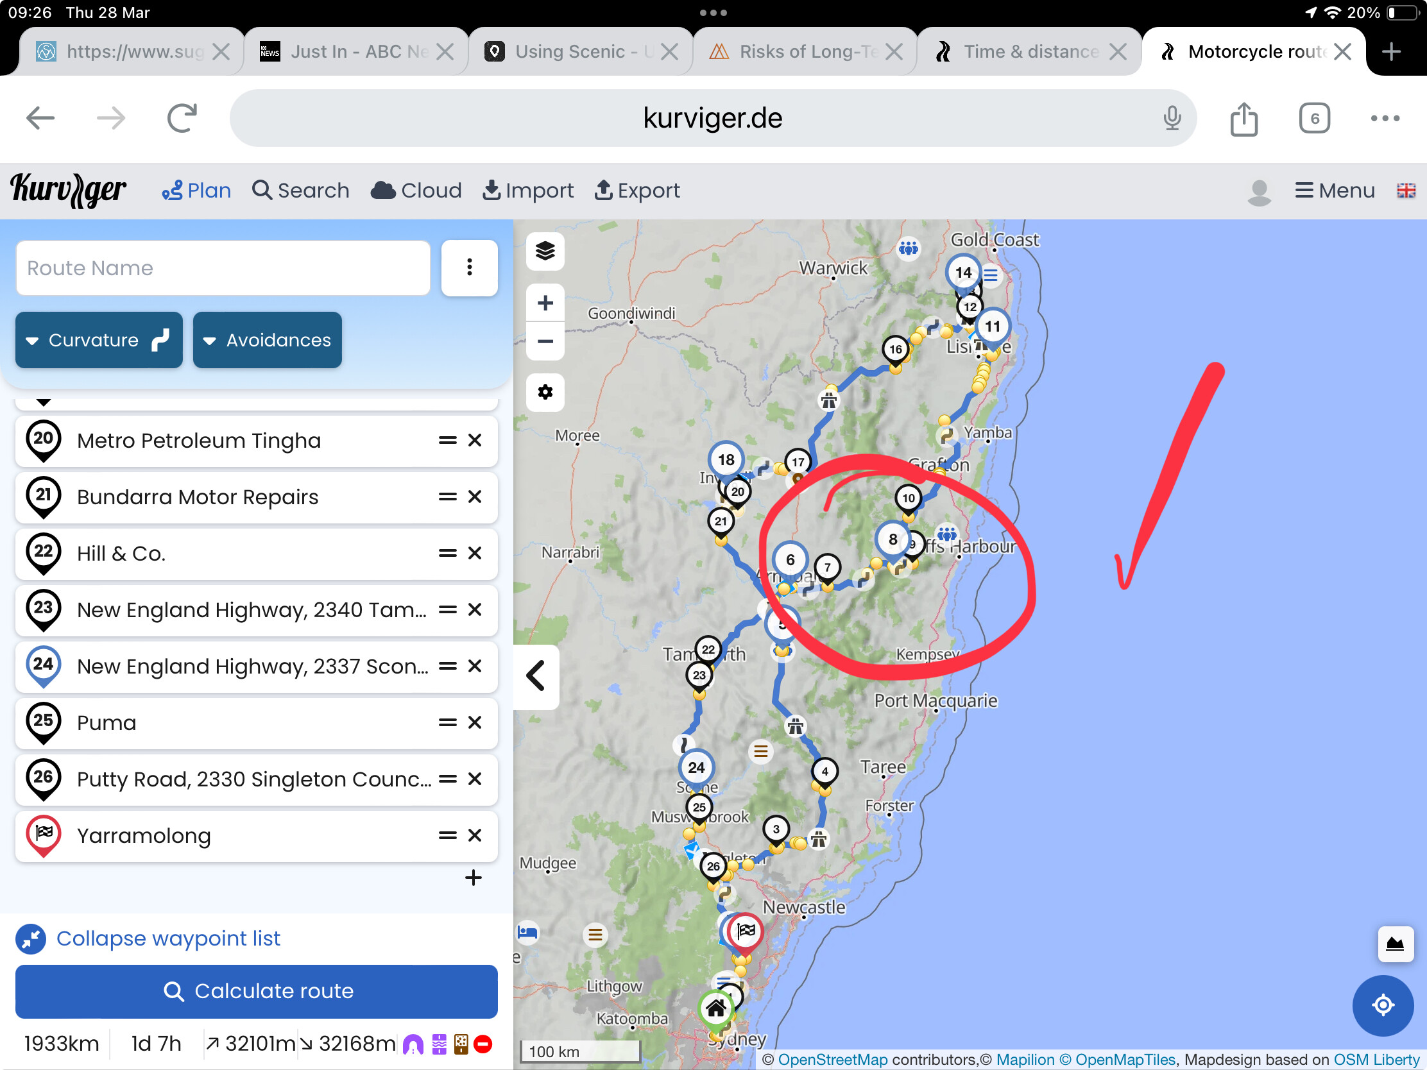Viewport: 1427px width, 1070px height.
Task: Center map on current location
Action: click(1383, 1005)
